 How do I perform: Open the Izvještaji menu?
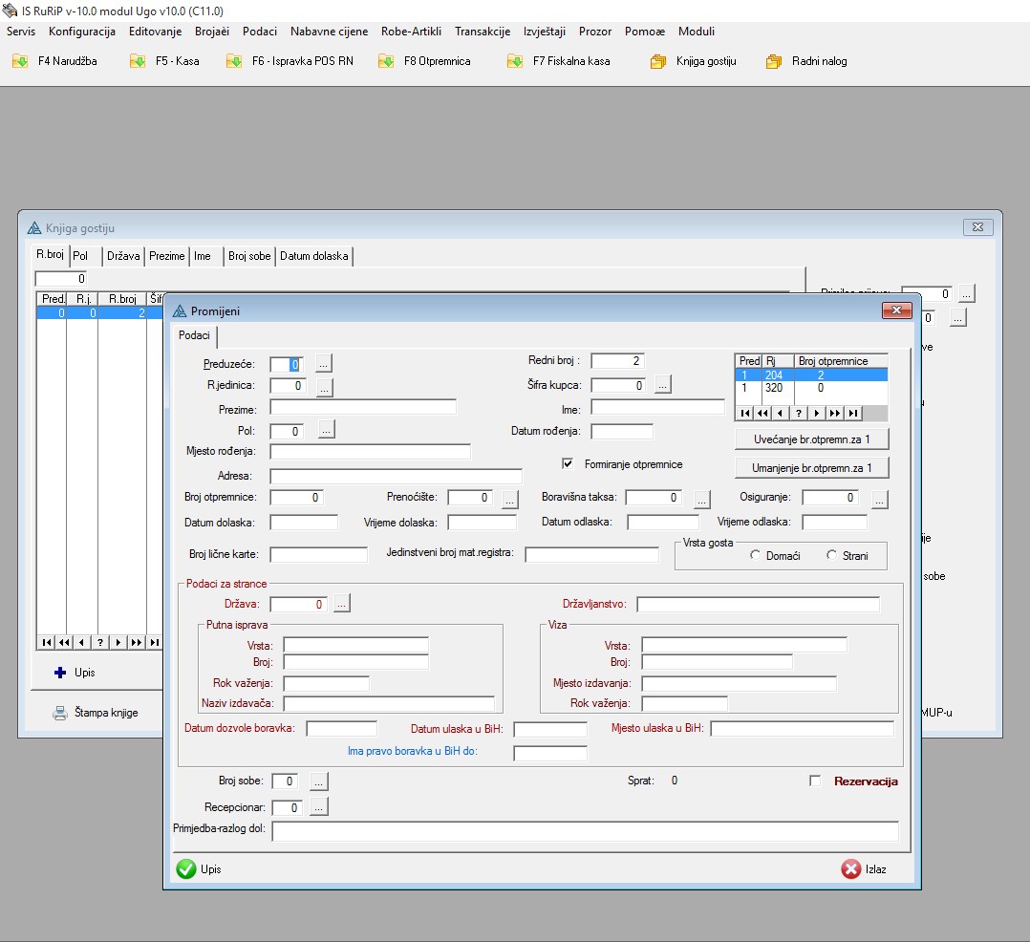click(x=544, y=32)
